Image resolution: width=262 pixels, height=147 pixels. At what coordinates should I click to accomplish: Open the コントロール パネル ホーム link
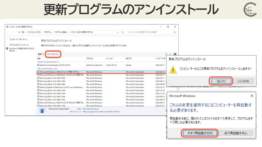18,40
